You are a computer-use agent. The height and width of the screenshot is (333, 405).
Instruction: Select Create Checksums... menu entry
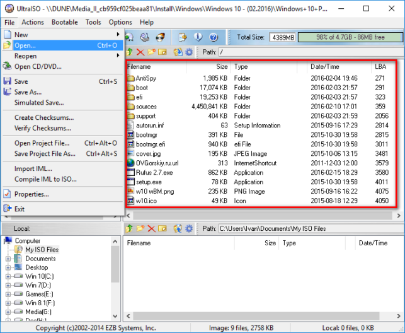(63, 118)
